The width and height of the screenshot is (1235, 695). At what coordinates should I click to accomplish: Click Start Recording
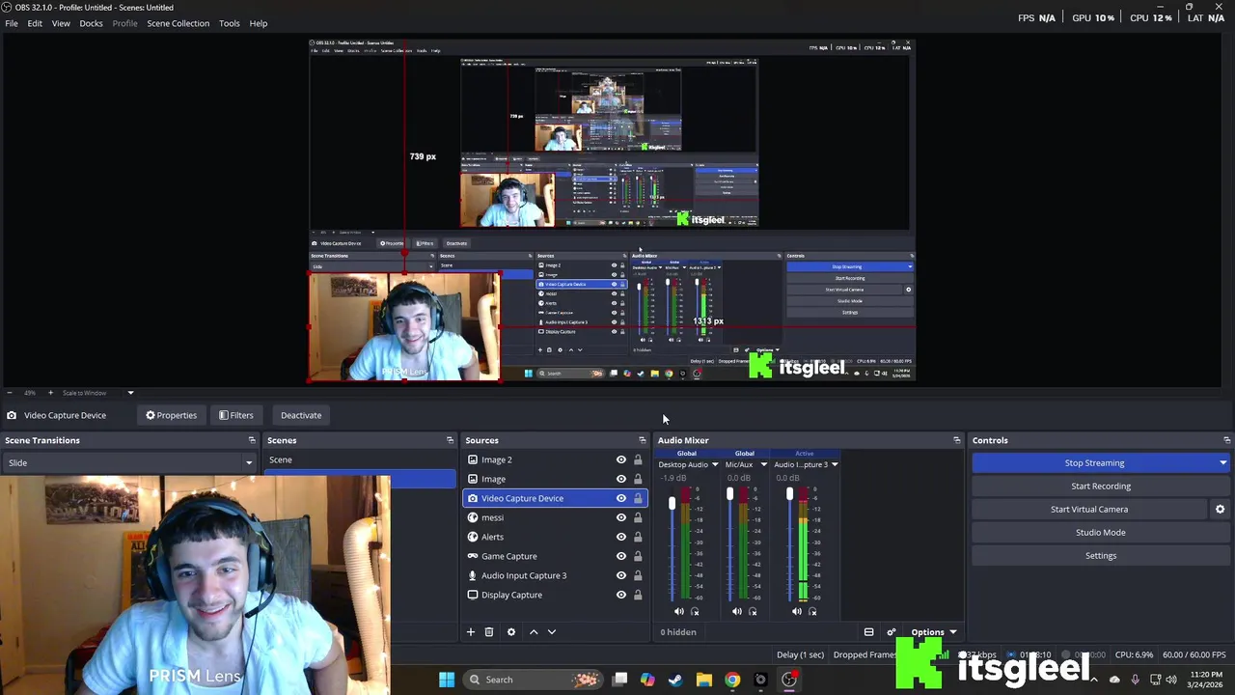[1101, 486]
